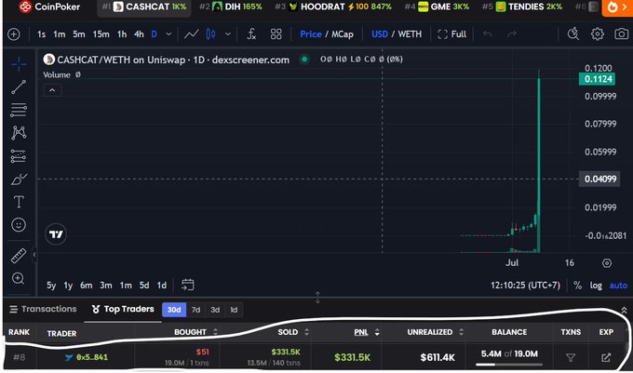Add a symbol with the plus circle icon

click(x=14, y=34)
